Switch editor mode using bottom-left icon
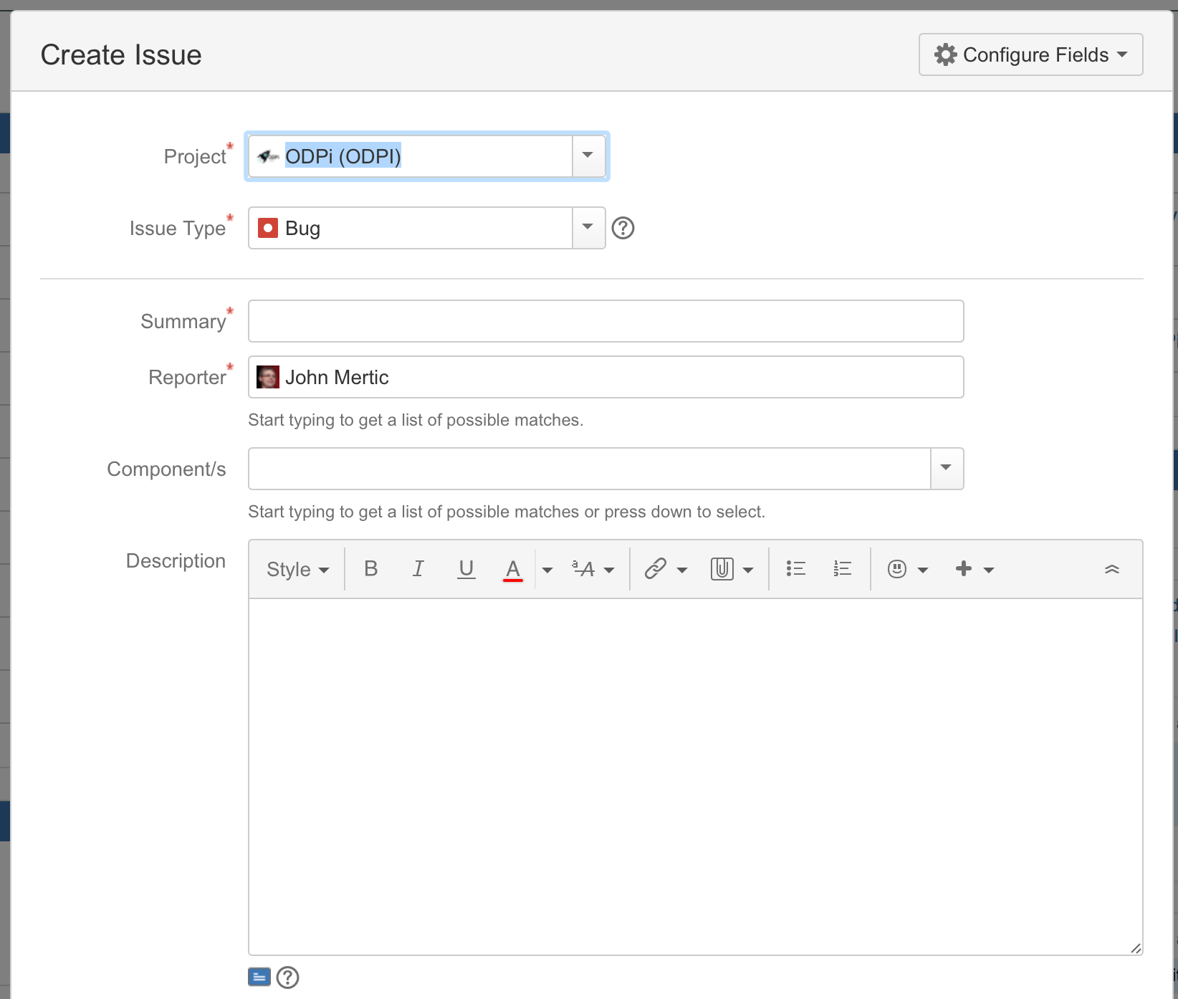Image resolution: width=1178 pixels, height=999 pixels. pos(259,977)
